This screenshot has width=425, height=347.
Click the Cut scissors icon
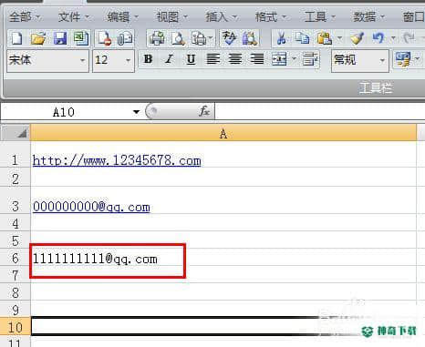coord(281,38)
